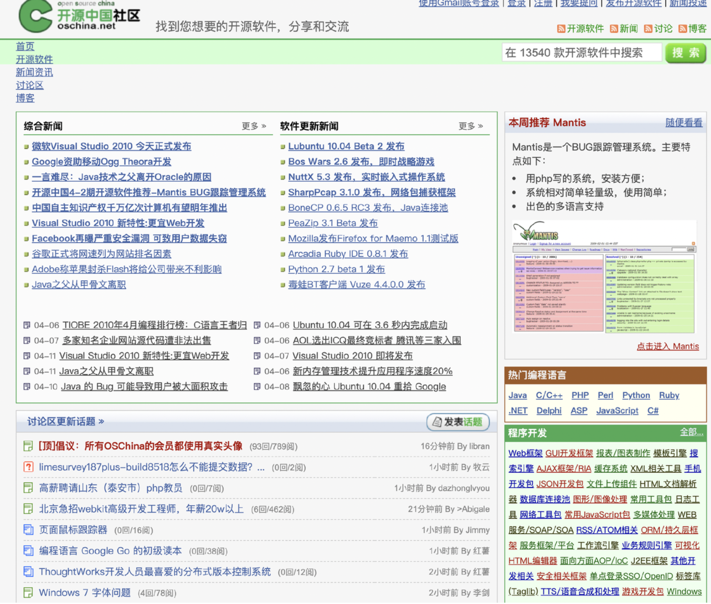Expand 全部 in 程序开发 panel
Image resolution: width=711 pixels, height=604 pixels.
[691, 433]
